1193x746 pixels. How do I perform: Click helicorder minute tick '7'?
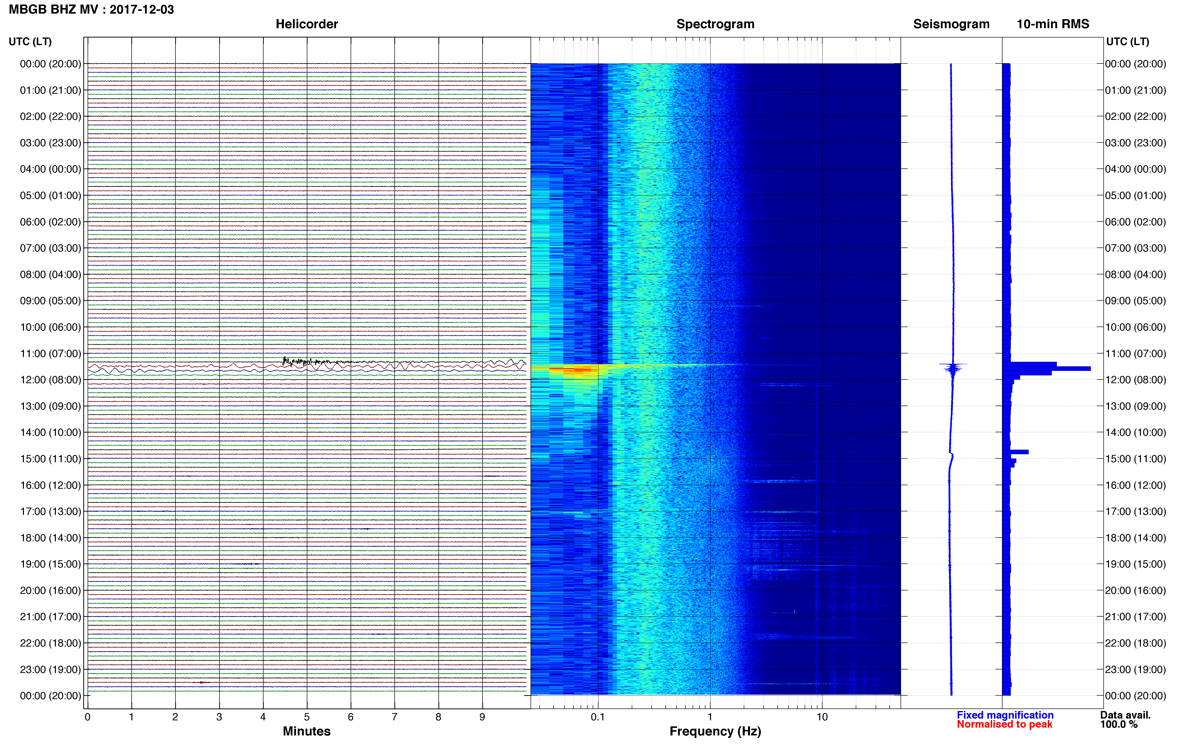click(x=395, y=717)
